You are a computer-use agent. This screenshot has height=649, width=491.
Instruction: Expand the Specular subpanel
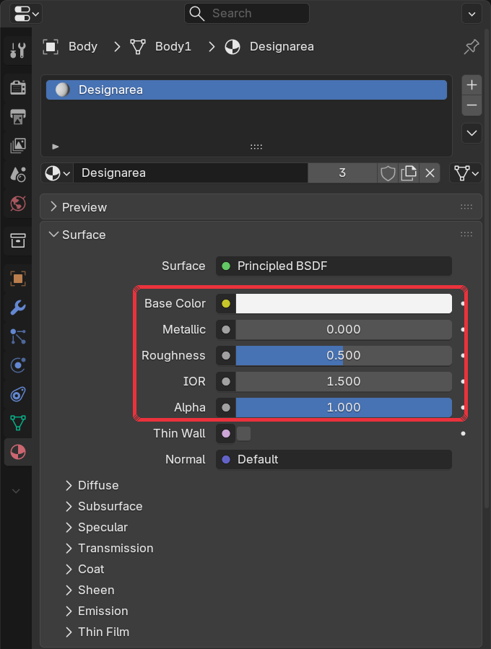[97, 527]
